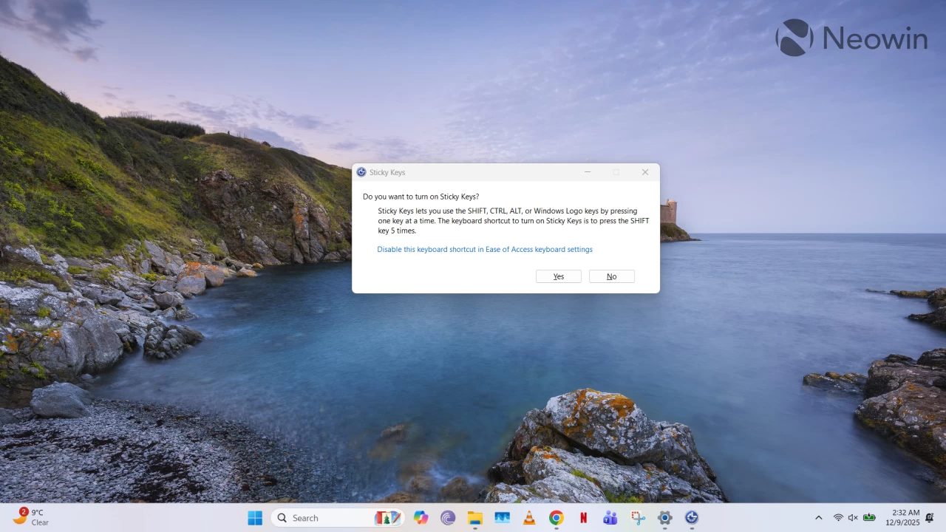Launch VLC media player
This screenshot has height=532, width=946.
529,518
